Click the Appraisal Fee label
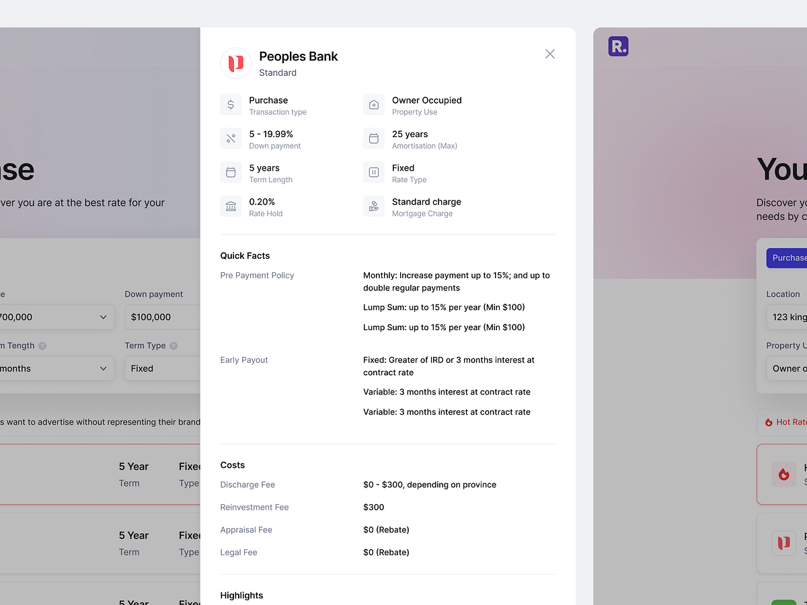The height and width of the screenshot is (605, 807). click(246, 530)
